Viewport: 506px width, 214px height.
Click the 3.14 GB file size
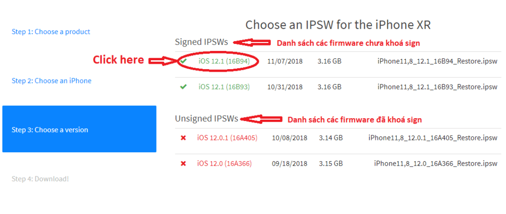(x=331, y=137)
